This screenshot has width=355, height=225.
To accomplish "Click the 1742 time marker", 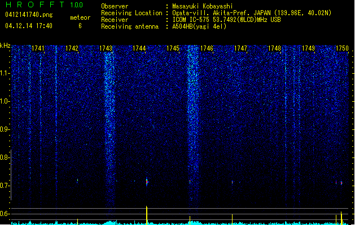I will 72,48.
